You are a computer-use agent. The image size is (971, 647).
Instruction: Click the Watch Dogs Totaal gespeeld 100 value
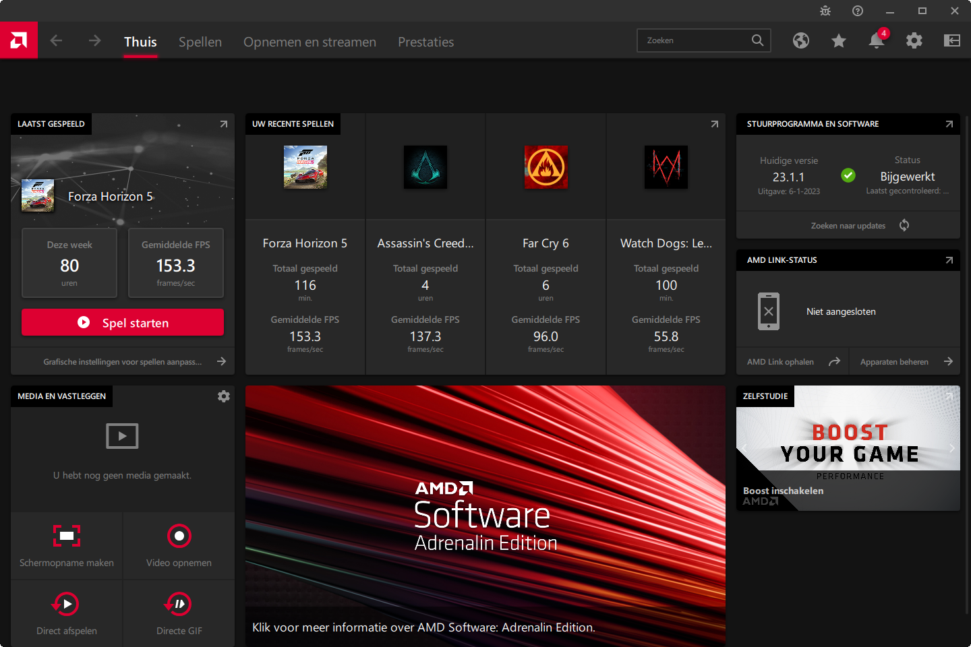666,285
